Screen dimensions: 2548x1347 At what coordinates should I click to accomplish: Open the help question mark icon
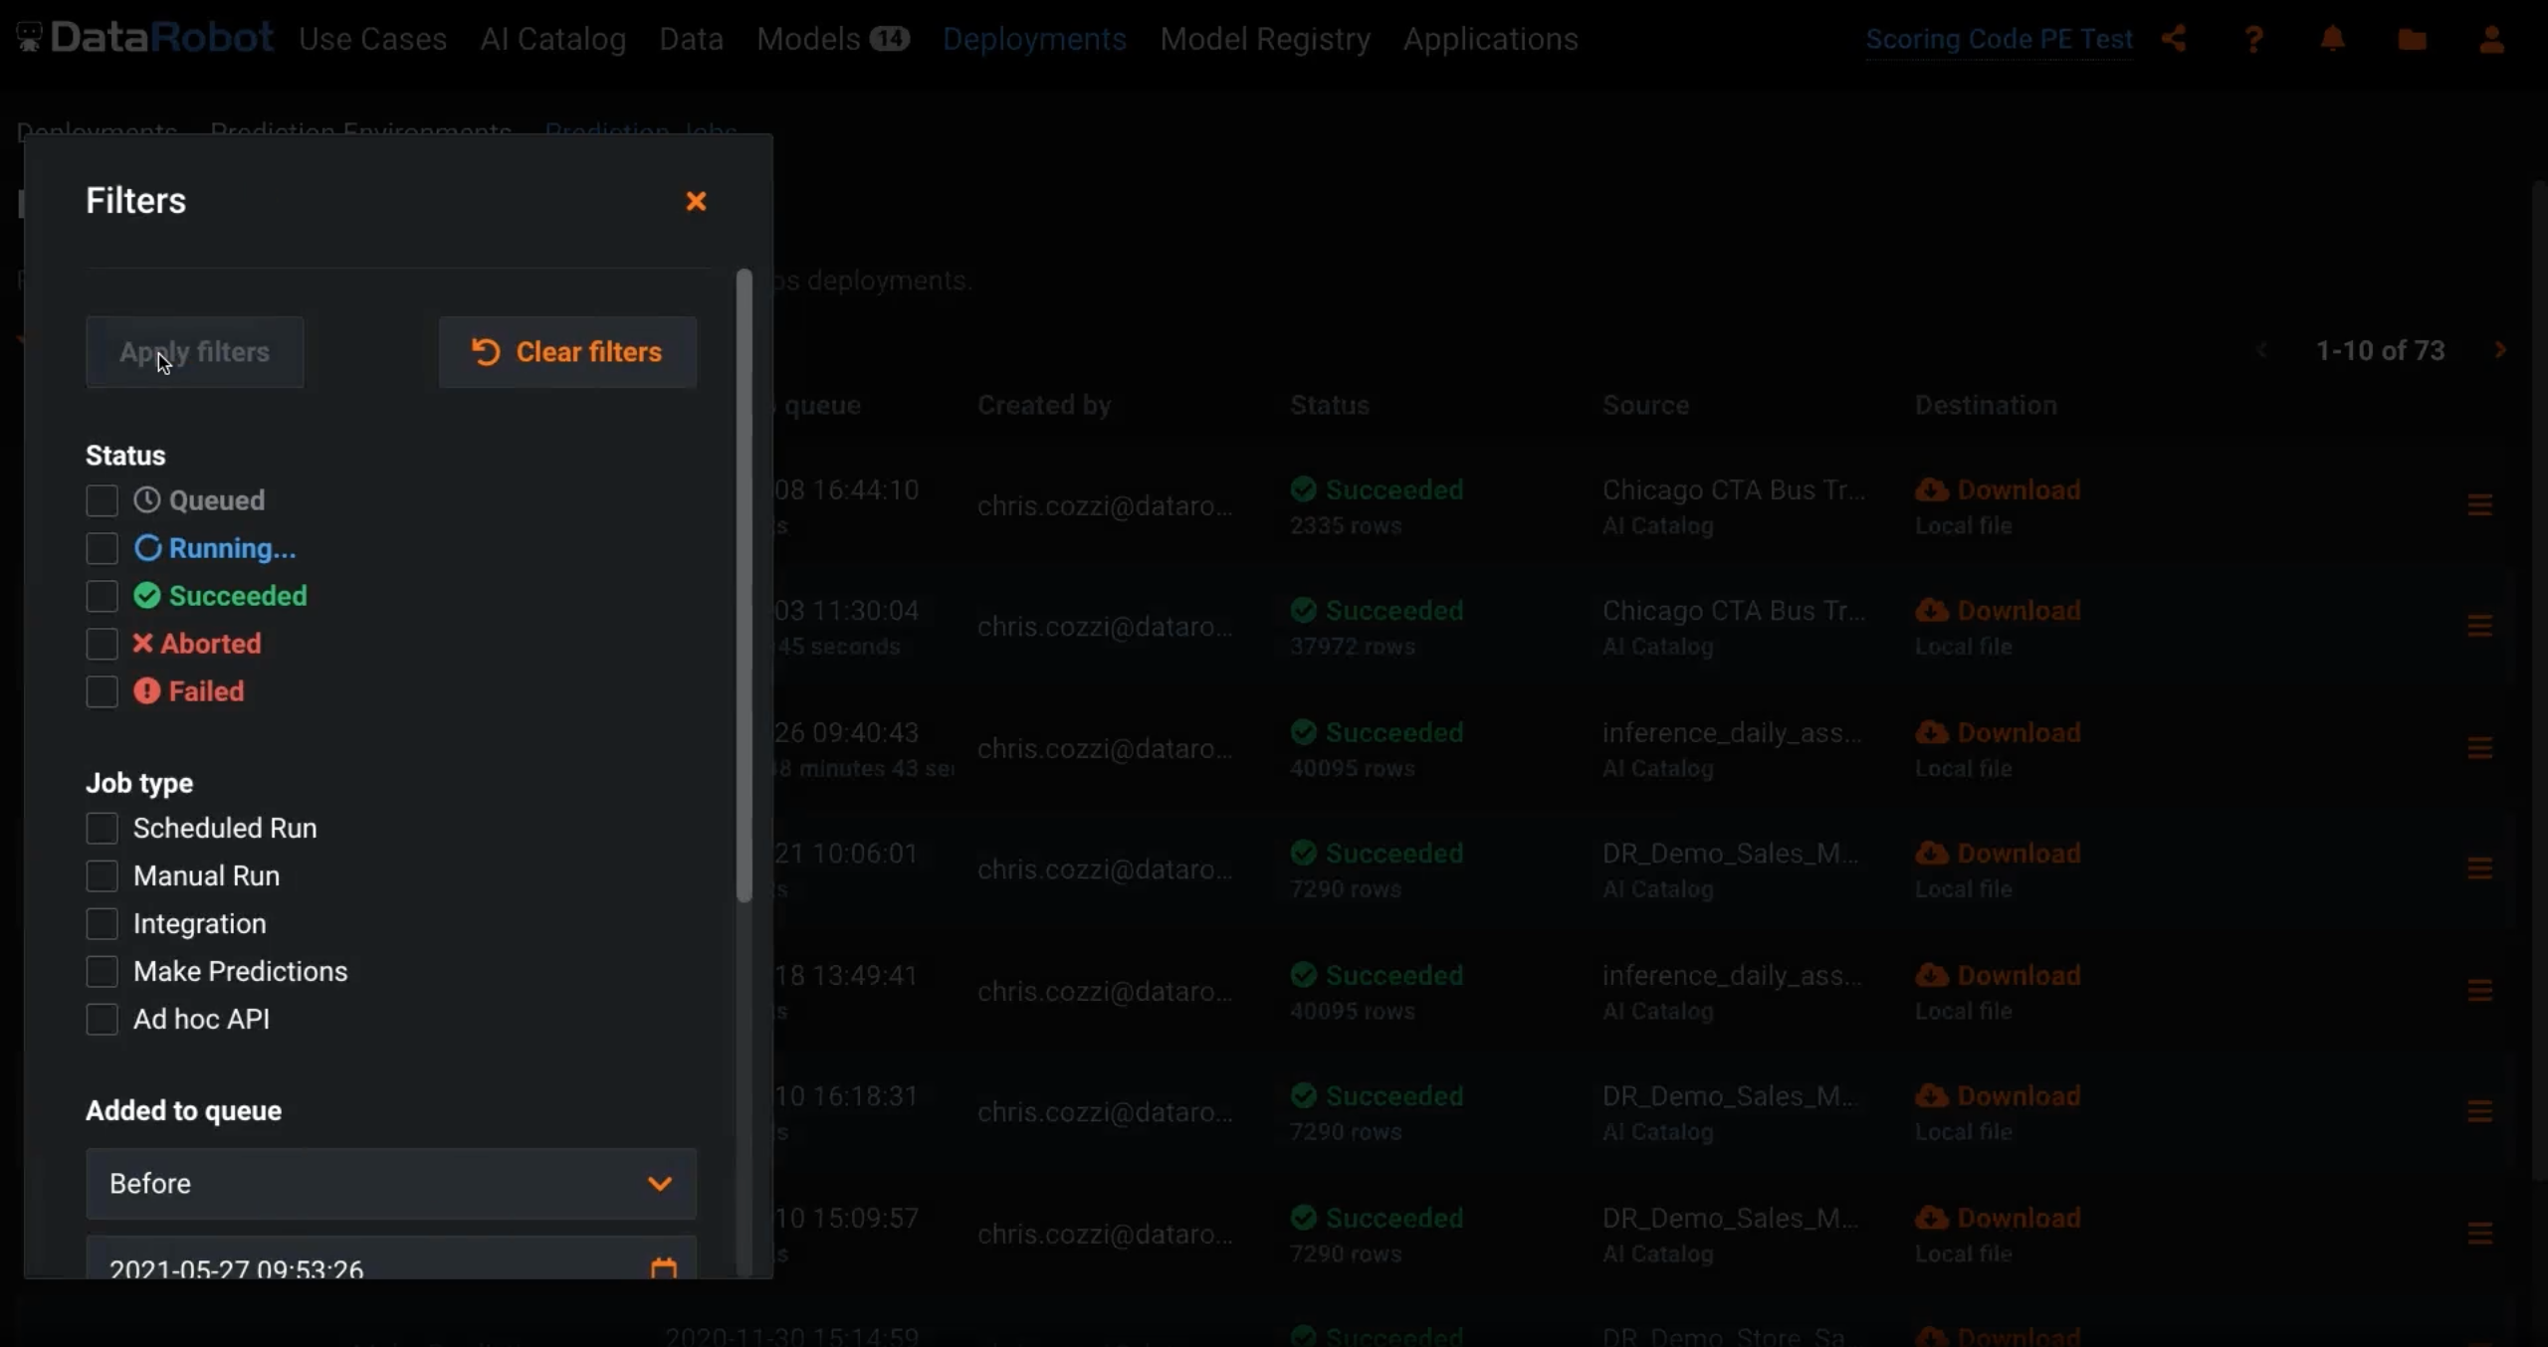2253,39
